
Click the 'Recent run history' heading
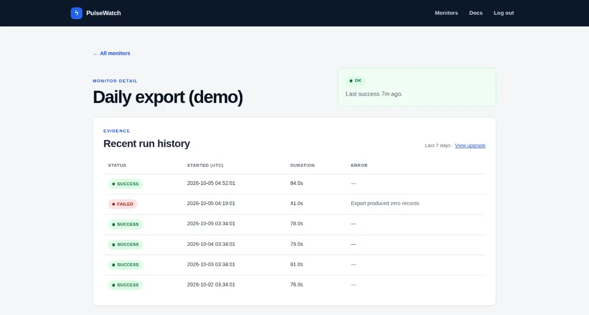147,144
